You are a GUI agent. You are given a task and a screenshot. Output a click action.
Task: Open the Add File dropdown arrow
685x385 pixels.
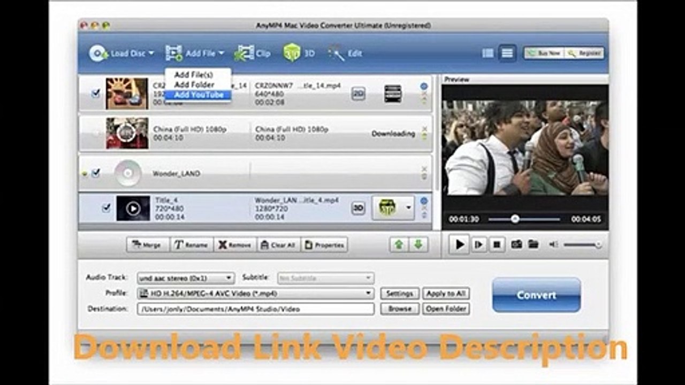[x=221, y=53]
